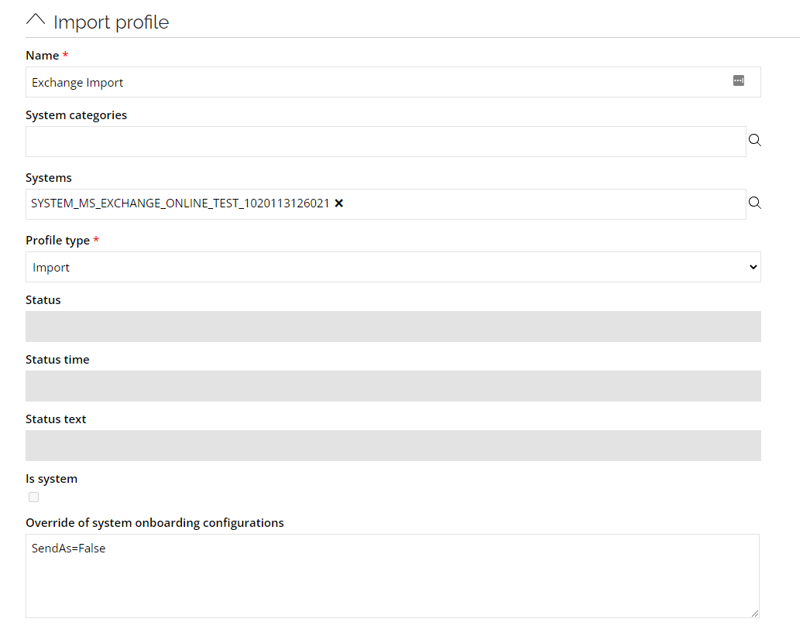
Task: Open the Systems search magnifier icon
Action: coord(754,203)
